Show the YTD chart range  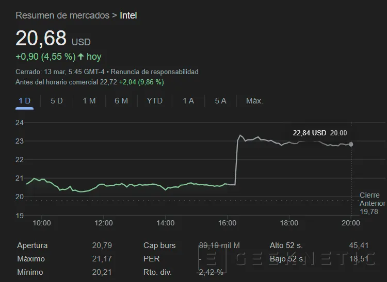click(154, 101)
